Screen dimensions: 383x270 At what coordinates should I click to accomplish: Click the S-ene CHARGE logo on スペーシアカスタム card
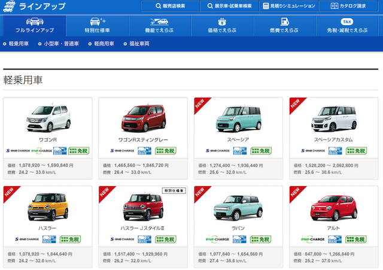point(313,151)
